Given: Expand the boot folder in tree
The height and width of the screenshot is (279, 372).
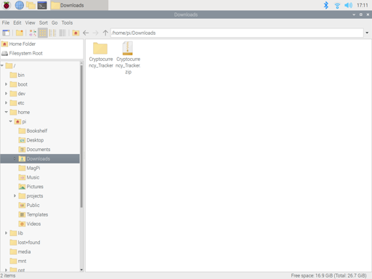Looking at the screenshot, I should coord(7,84).
